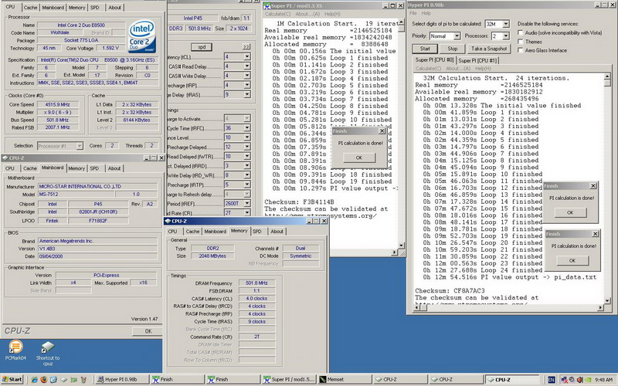Image resolution: width=618 pixels, height=386 pixels.
Task: Open the File menu in Hyper PI
Action: [x=414, y=13]
